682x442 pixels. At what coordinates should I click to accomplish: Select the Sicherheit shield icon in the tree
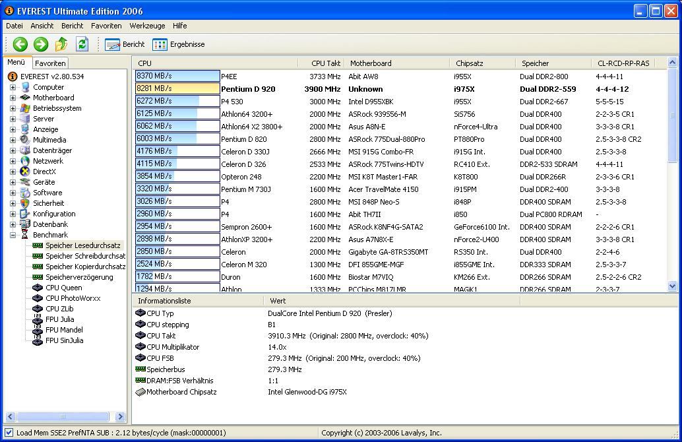pos(25,203)
